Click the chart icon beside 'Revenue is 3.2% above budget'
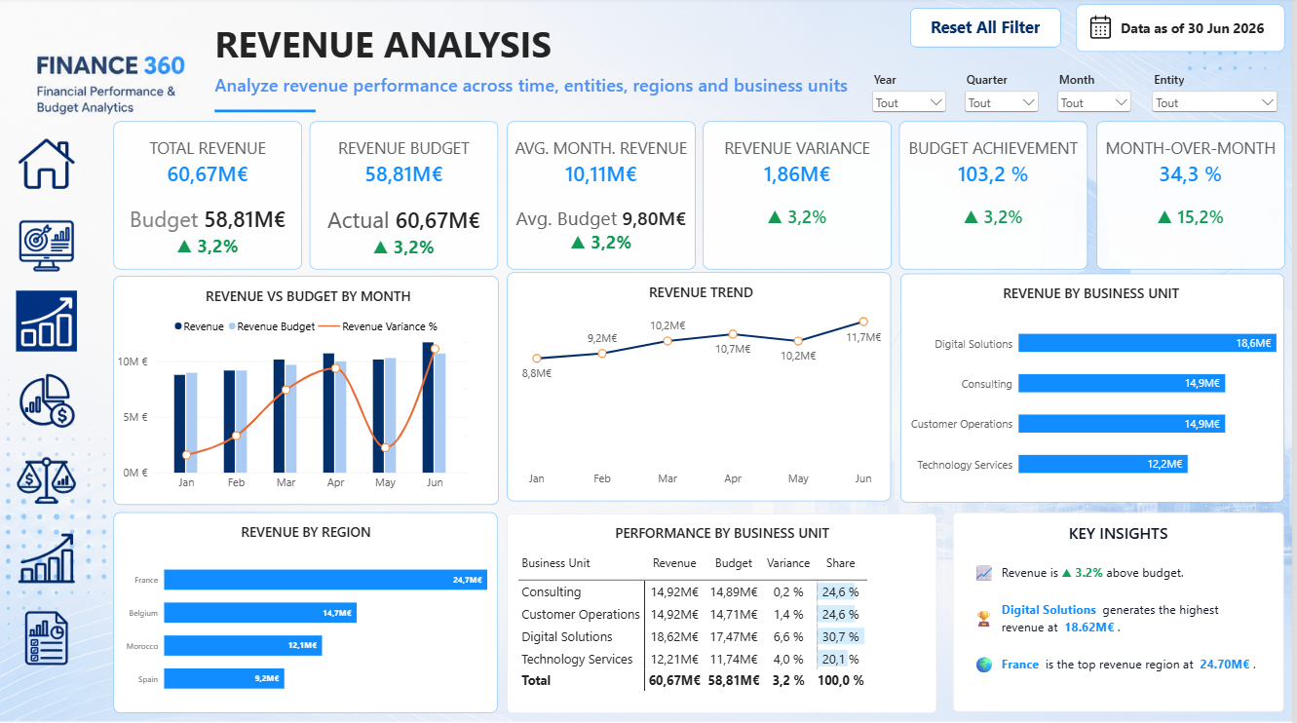Image resolution: width=1297 pixels, height=723 pixels. tap(983, 573)
